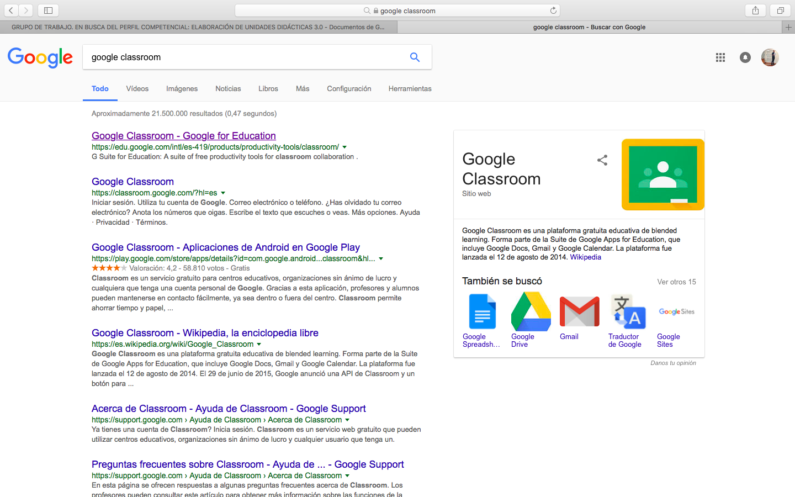The width and height of the screenshot is (795, 497).
Task: Open the Safari share button
Action: (755, 10)
